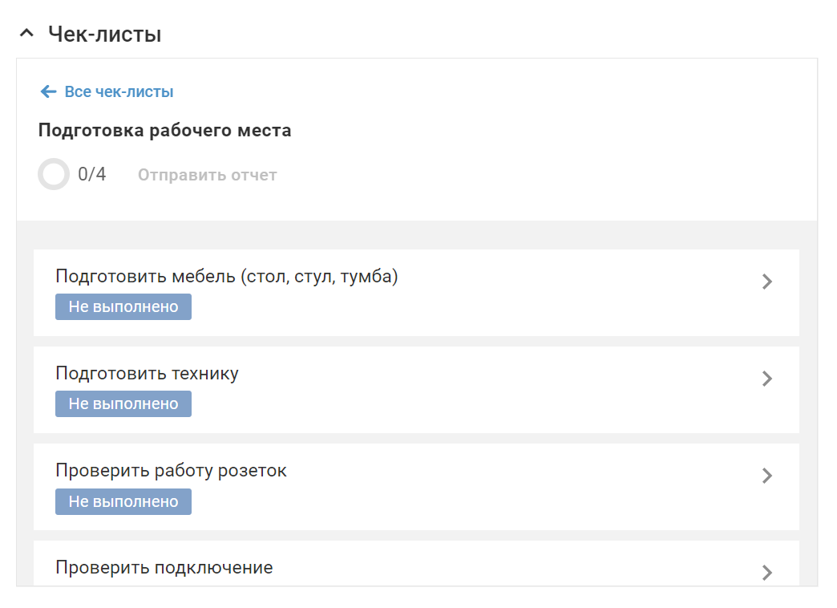
Task: Click status badge under Подготовить мебель
Action: tap(123, 307)
